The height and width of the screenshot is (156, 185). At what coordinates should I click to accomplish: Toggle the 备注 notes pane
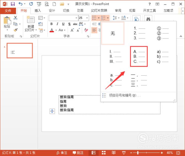coord(62,153)
